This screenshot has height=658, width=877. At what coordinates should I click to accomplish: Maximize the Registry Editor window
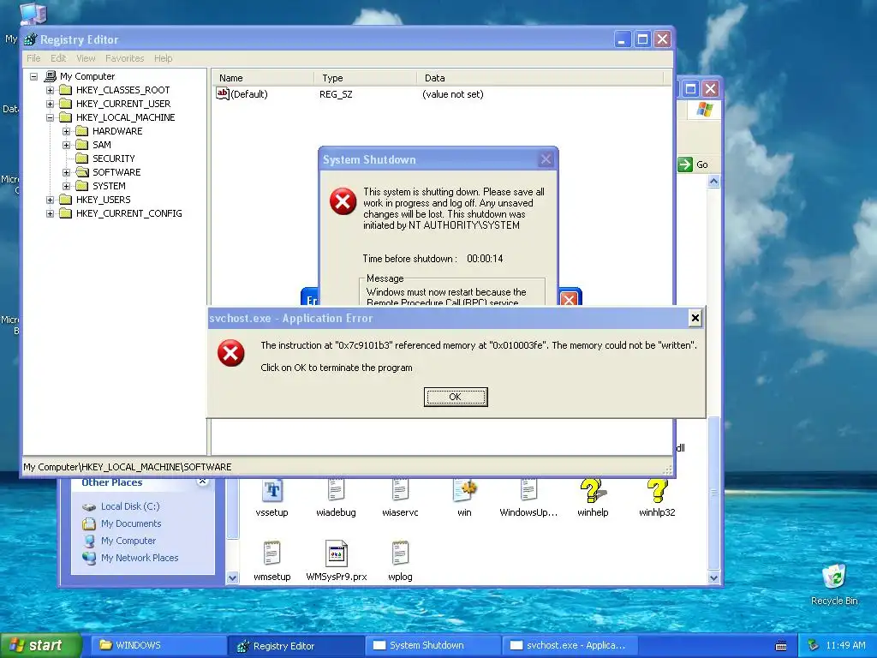click(642, 39)
